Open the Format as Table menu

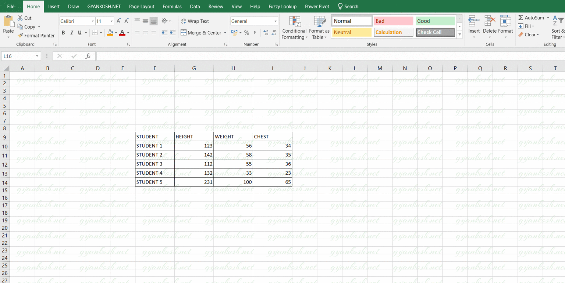(319, 28)
